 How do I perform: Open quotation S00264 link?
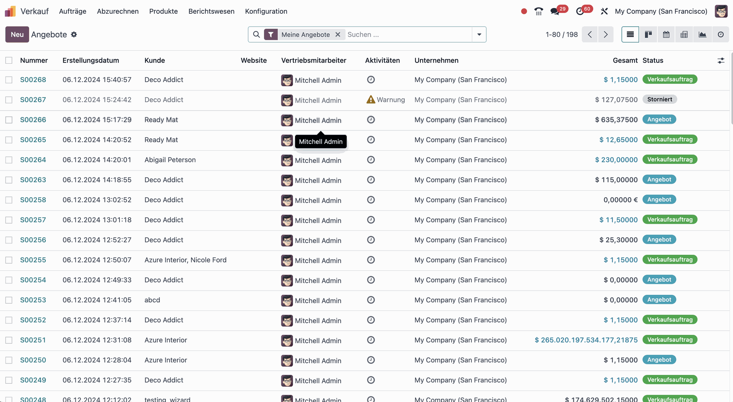[33, 160]
